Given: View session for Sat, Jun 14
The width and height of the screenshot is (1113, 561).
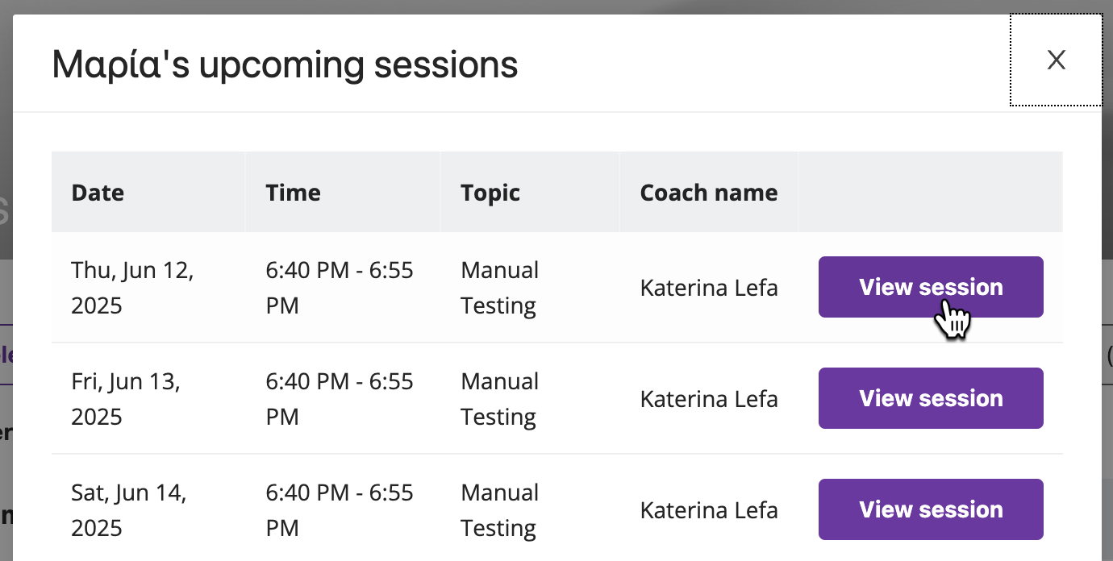Looking at the screenshot, I should (x=931, y=509).
